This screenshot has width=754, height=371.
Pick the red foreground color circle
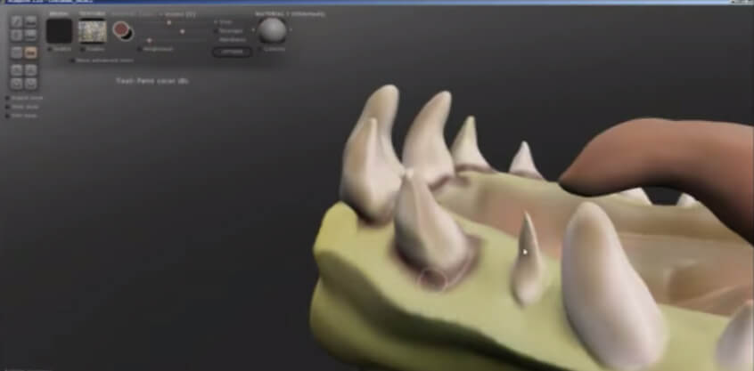120,28
